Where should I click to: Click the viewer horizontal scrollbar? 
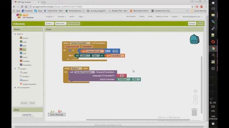pos(138,120)
